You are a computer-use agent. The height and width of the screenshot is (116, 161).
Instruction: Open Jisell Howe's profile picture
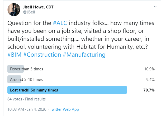14,9
